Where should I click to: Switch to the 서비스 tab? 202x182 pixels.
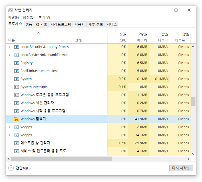(111, 24)
